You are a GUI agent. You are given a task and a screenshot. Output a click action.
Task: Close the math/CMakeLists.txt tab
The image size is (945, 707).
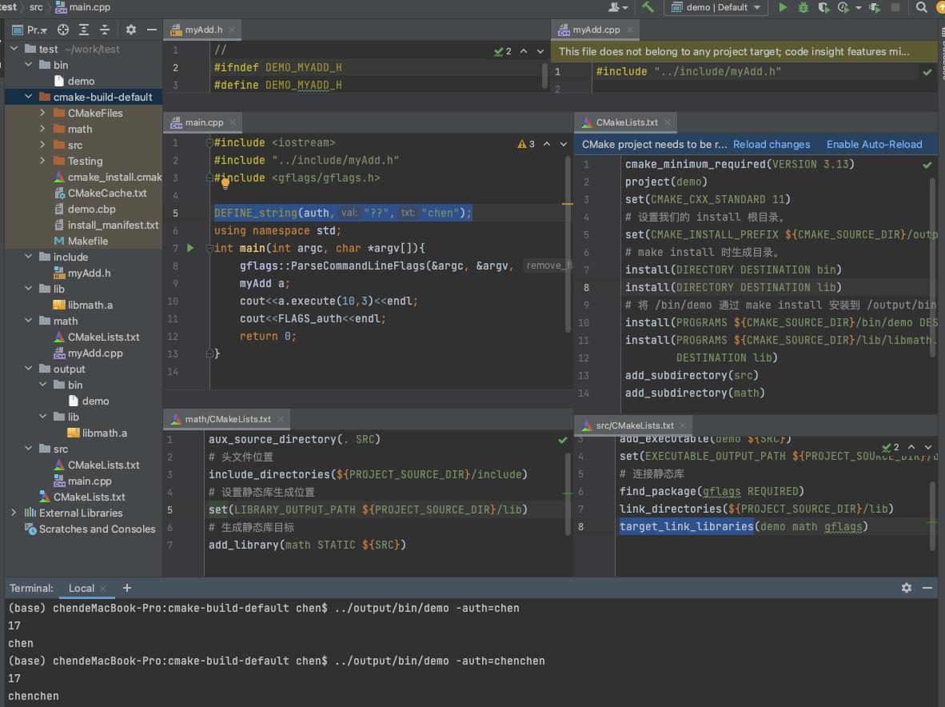281,419
